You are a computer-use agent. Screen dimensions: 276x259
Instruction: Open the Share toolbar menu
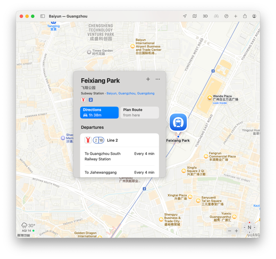[x=245, y=16]
